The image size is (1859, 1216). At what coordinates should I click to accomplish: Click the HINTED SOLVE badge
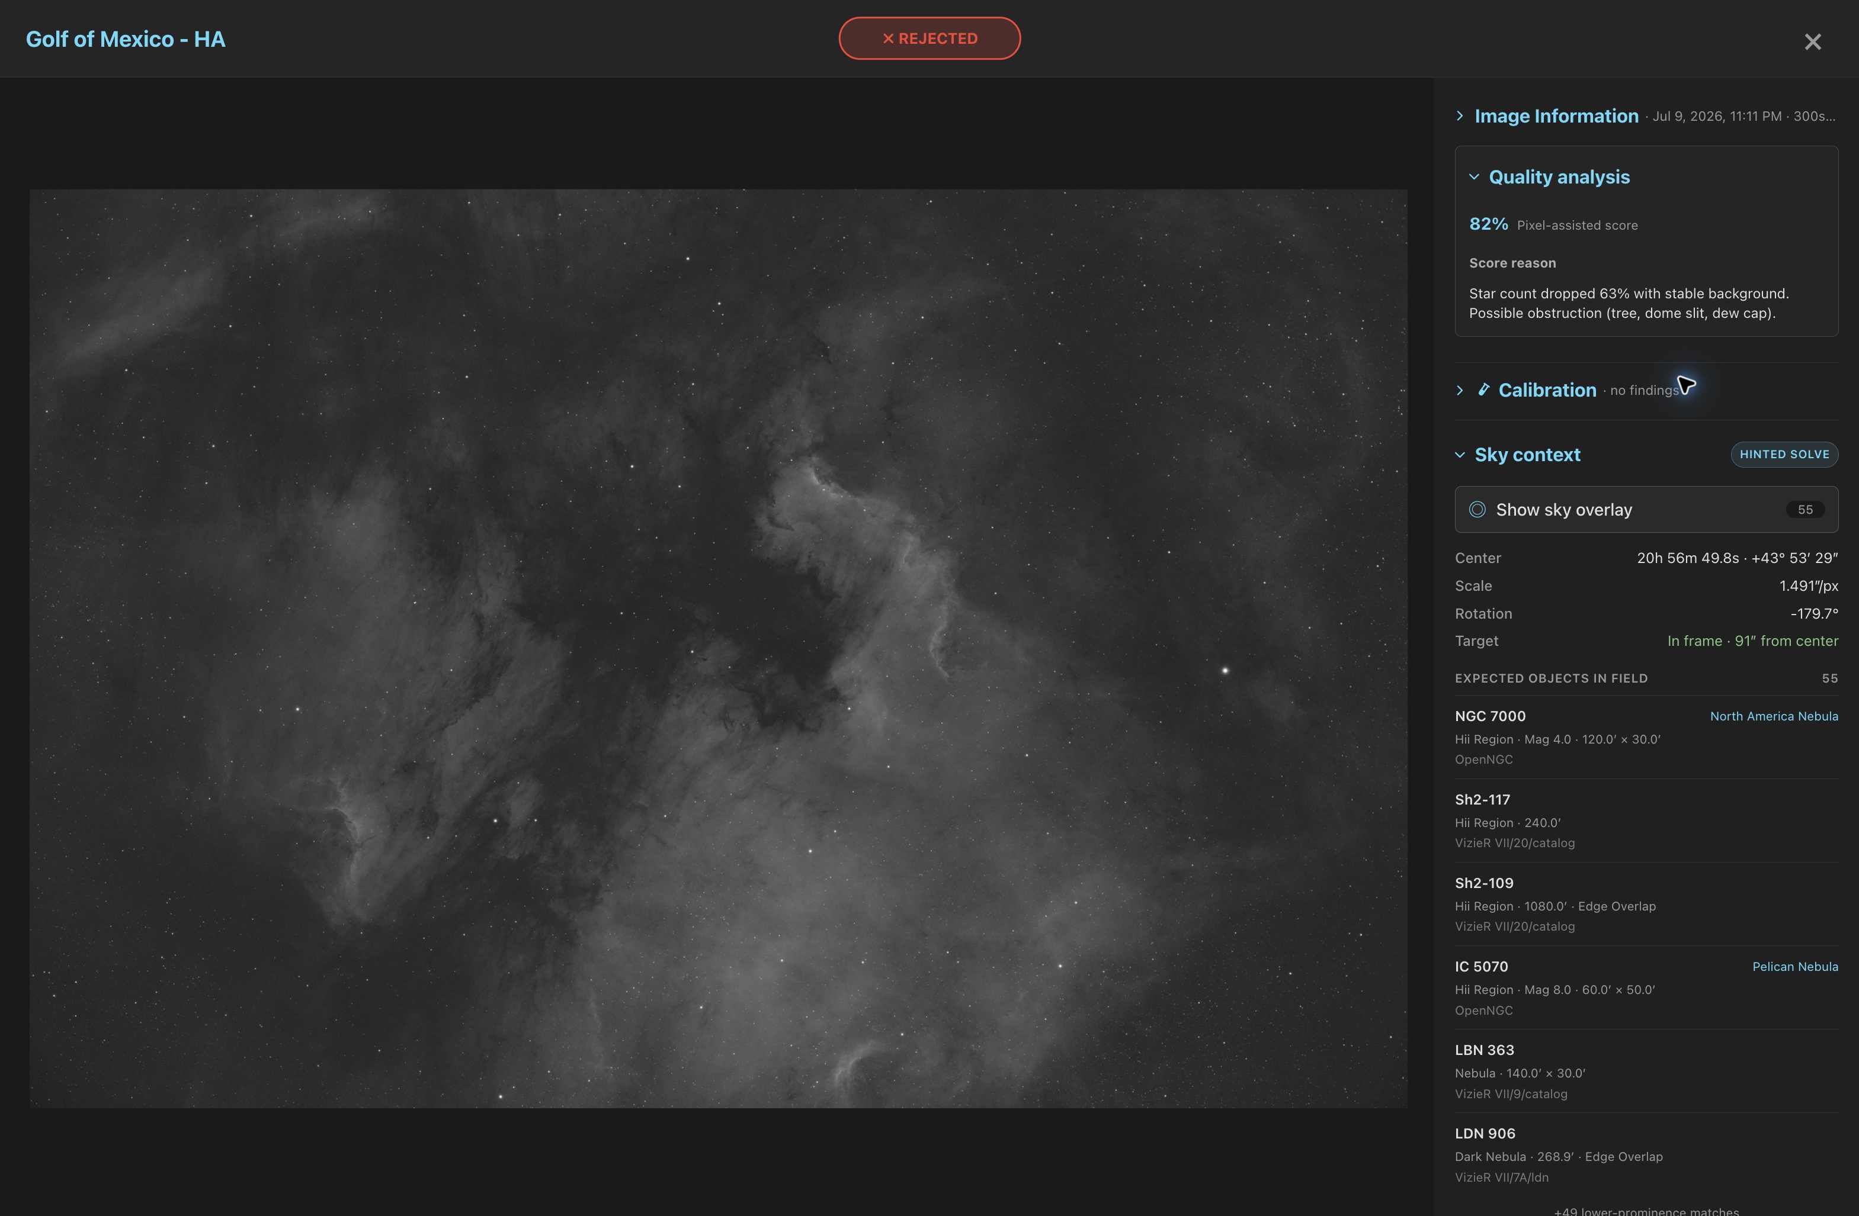[1784, 454]
